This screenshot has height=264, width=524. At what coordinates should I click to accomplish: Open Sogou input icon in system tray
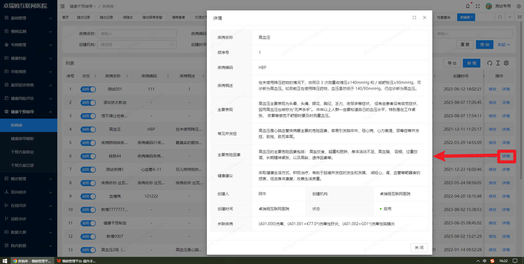(493, 261)
